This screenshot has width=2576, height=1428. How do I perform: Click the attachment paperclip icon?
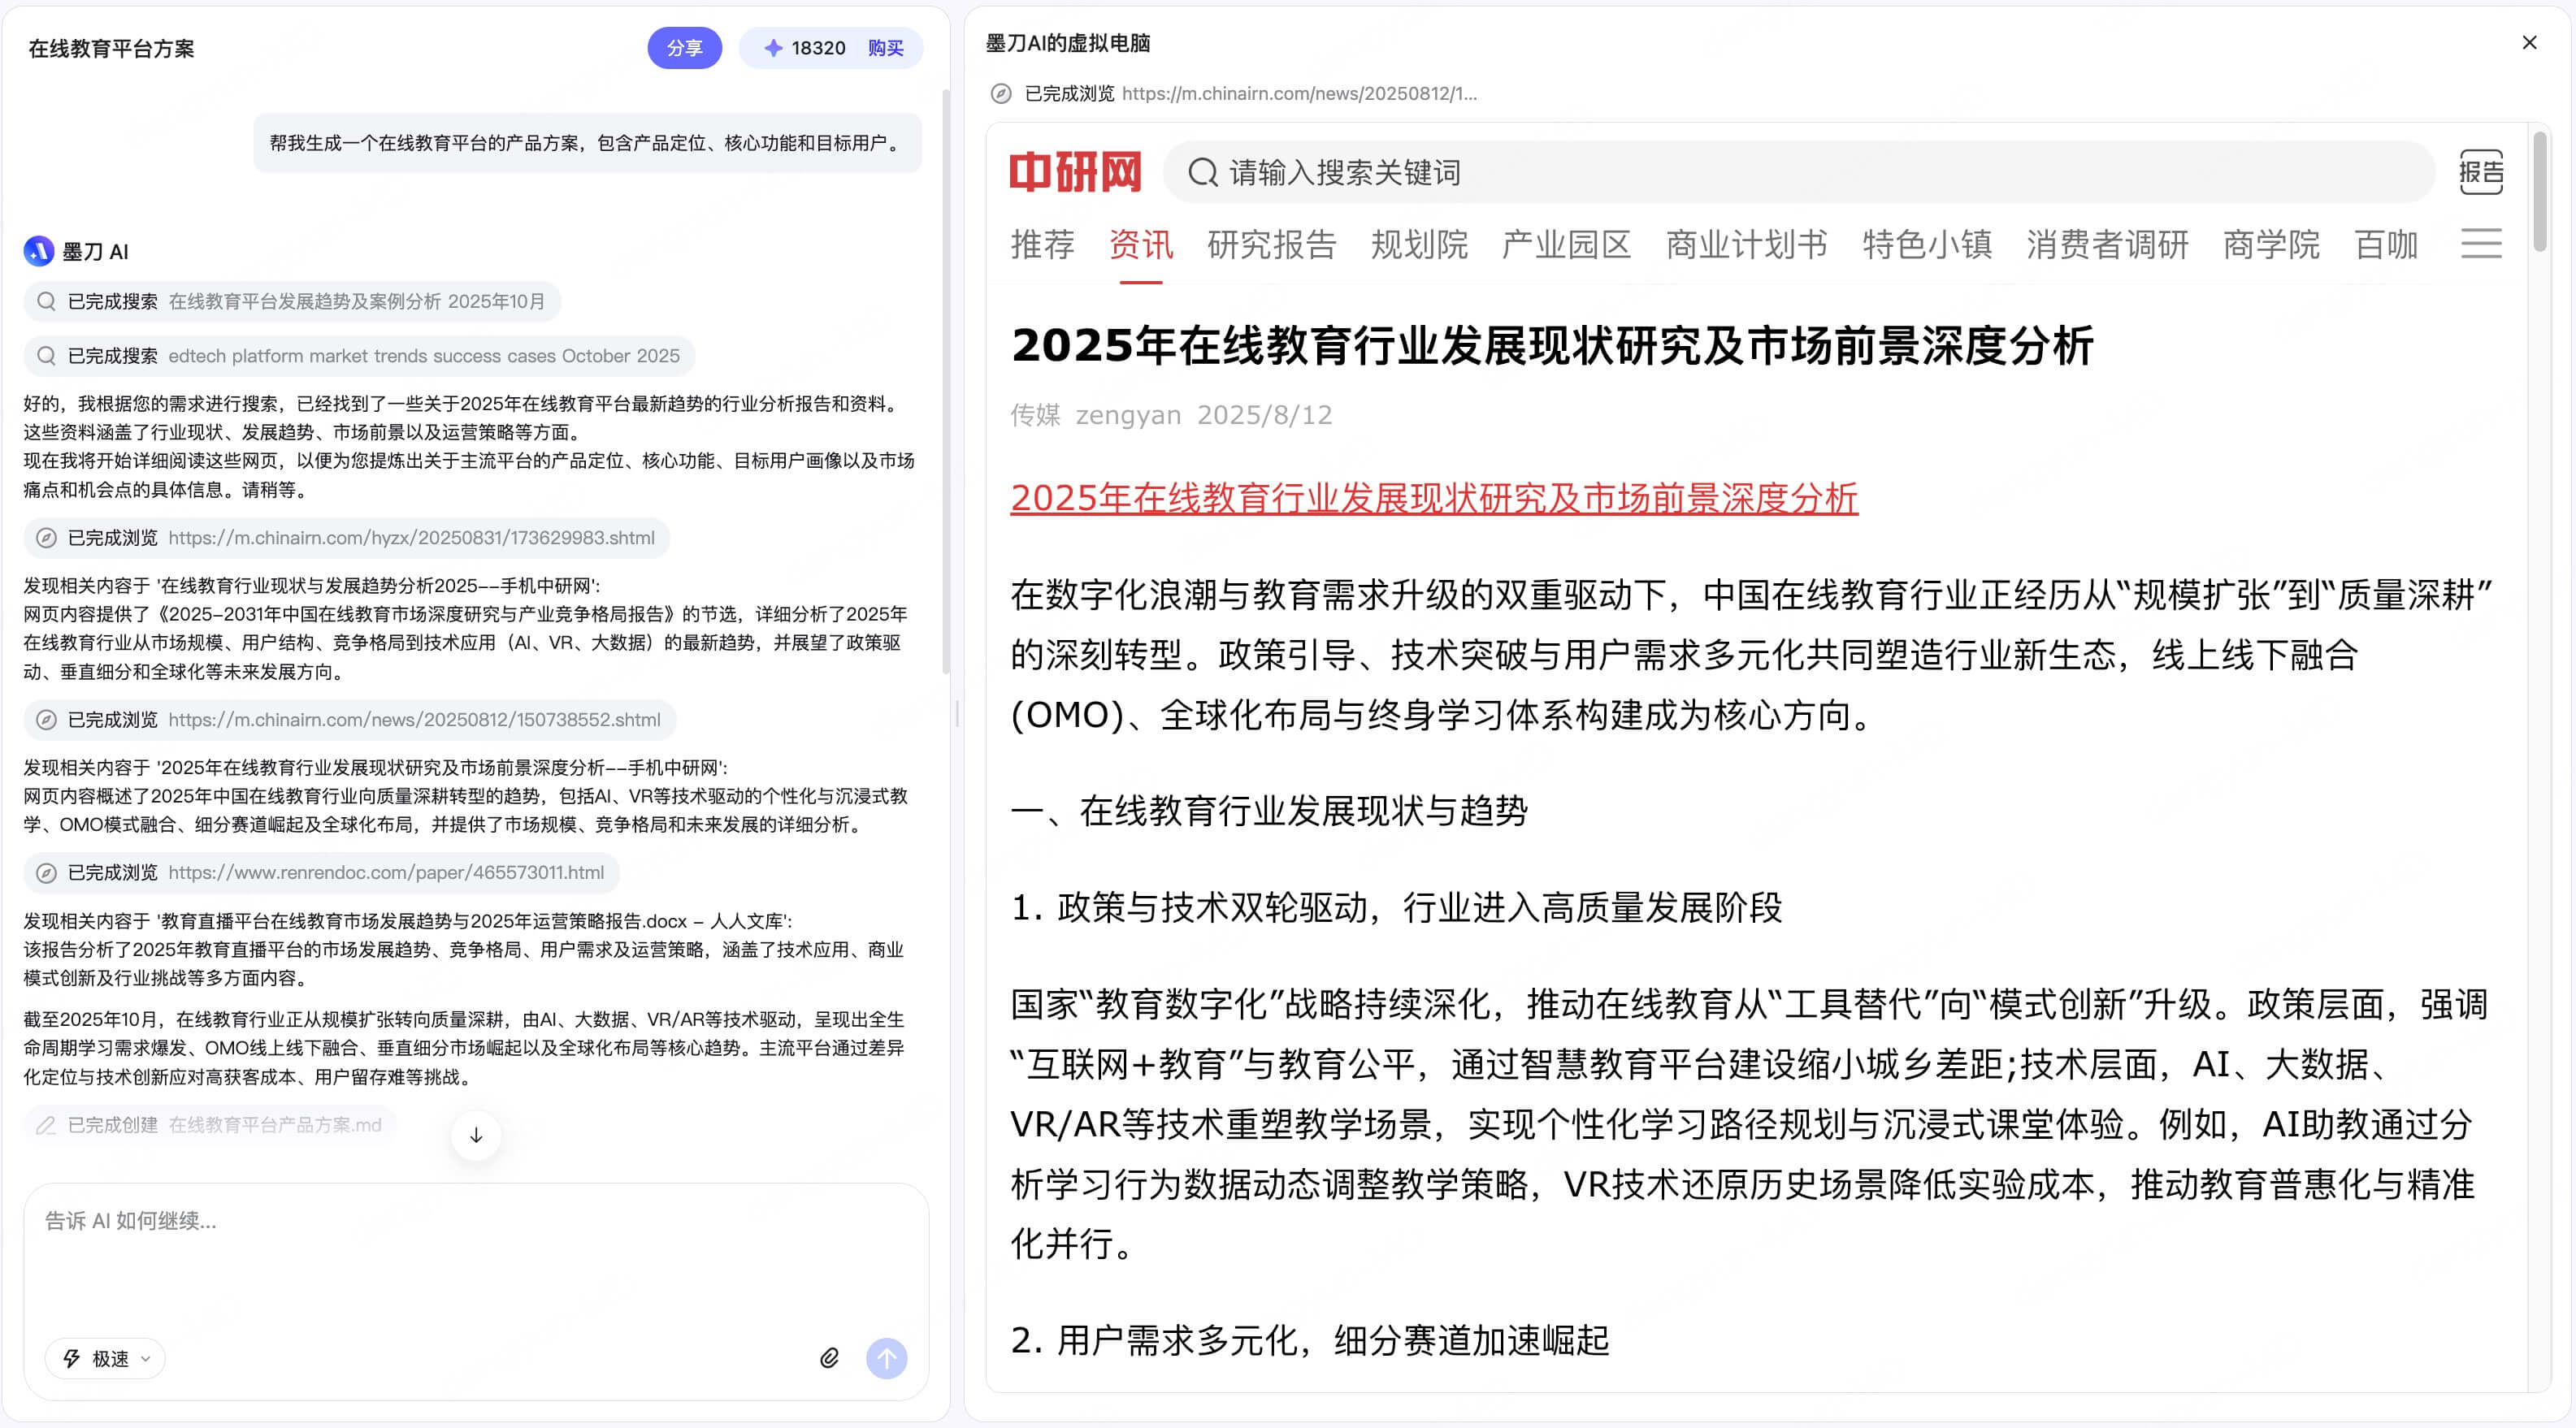pos(829,1358)
